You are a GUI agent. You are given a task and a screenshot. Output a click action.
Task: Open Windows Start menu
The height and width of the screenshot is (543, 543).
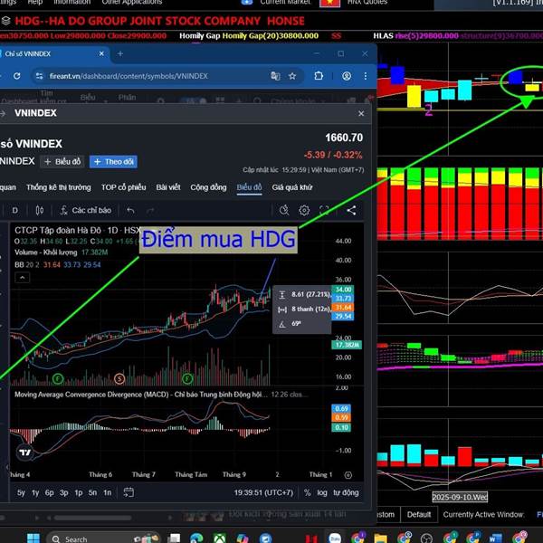click(x=33, y=538)
